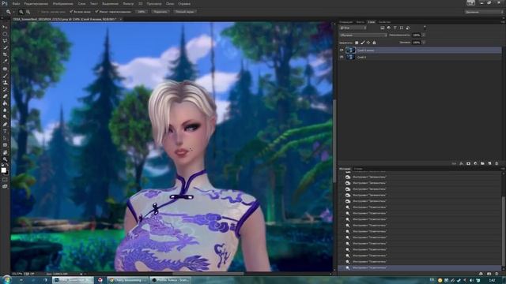
Task: Select the Paint Bucket tool
Action: [x=5, y=103]
